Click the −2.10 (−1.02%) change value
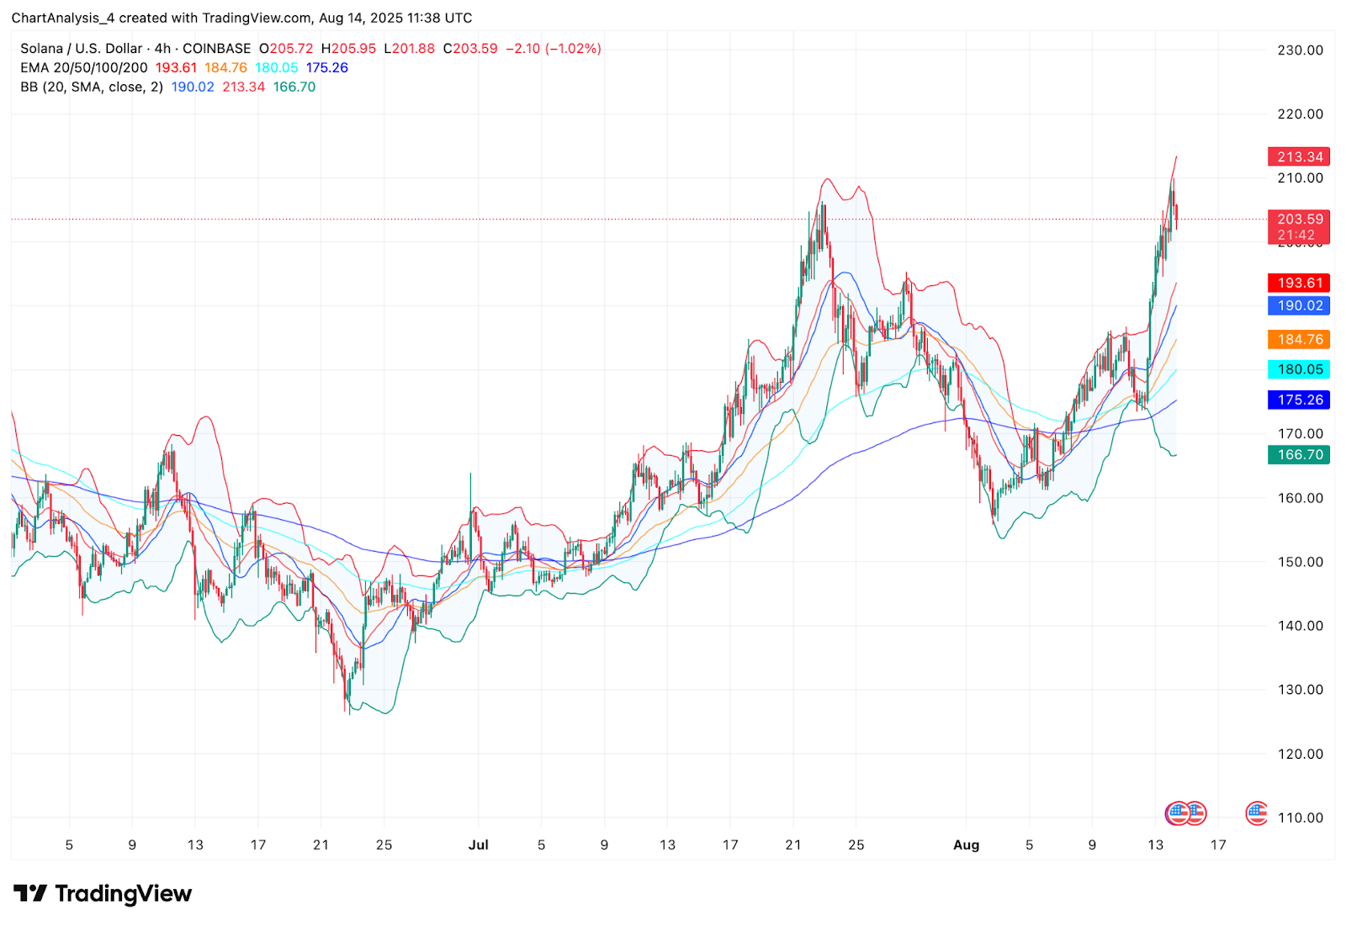1346x927 pixels. [554, 49]
